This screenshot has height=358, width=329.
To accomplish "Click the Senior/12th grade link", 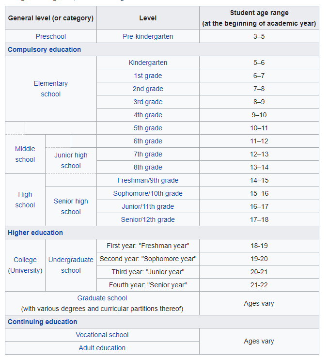I will [148, 219].
